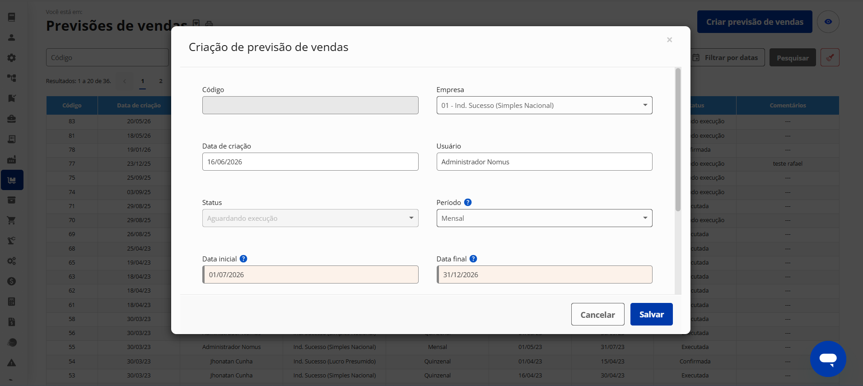Open the chat support bubble
The height and width of the screenshot is (386, 863).
(x=828, y=359)
